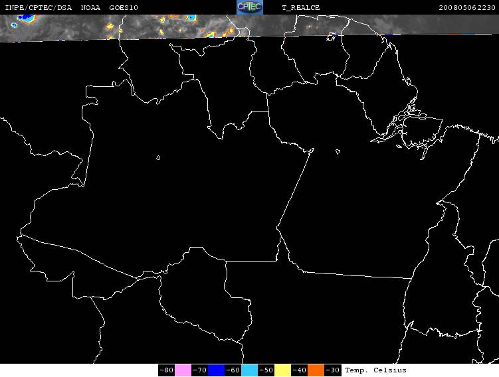Click the -30 legend label
Viewport: 499px width, 377px height.
333,370
